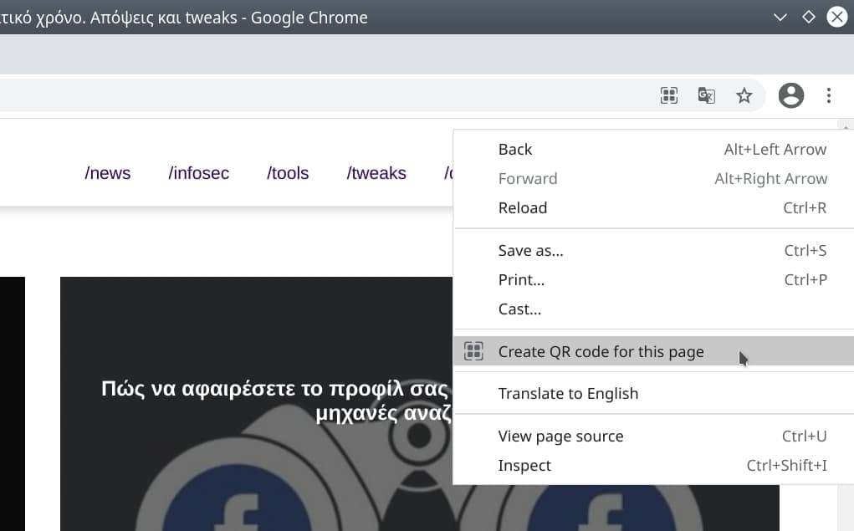Image resolution: width=854 pixels, height=531 pixels.
Task: Click the Google Translate icon in address bar
Action: coord(707,95)
